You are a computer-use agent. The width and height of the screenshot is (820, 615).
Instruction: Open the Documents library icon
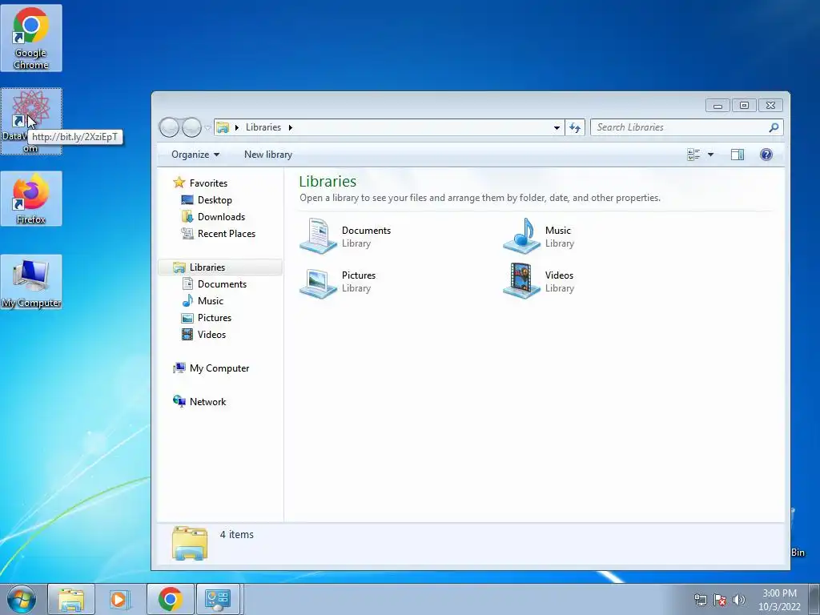point(318,236)
